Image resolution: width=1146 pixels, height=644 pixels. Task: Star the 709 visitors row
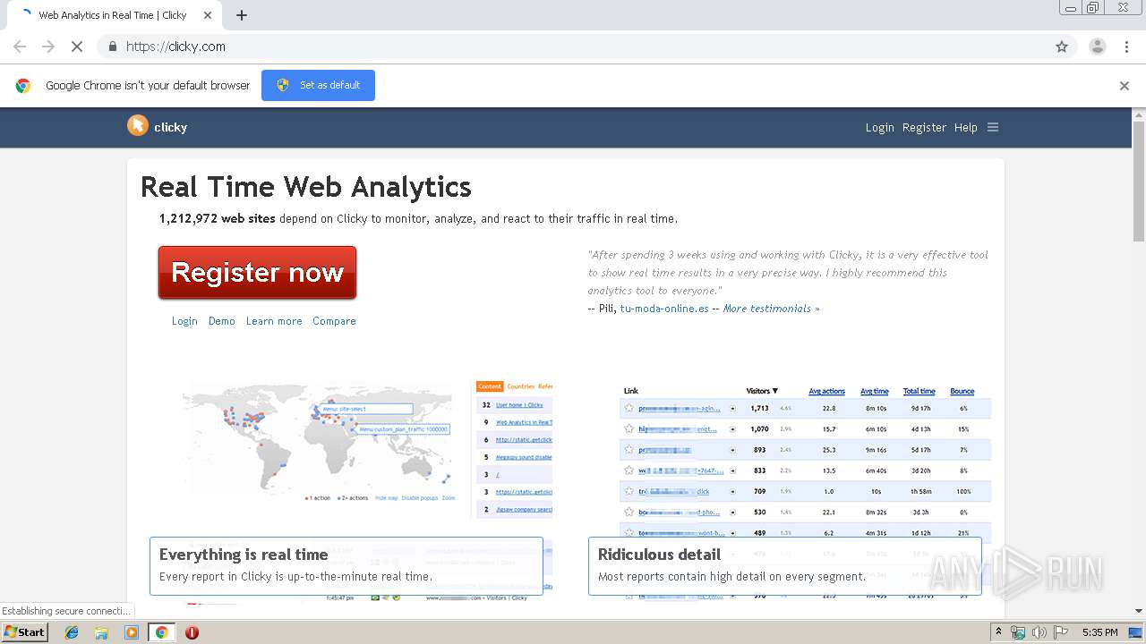pyautogui.click(x=629, y=491)
